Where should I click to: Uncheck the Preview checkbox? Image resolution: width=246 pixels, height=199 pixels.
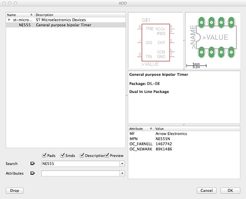click(107, 156)
